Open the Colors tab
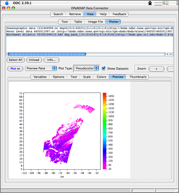This screenshot has height=193, width=179. [101, 77]
